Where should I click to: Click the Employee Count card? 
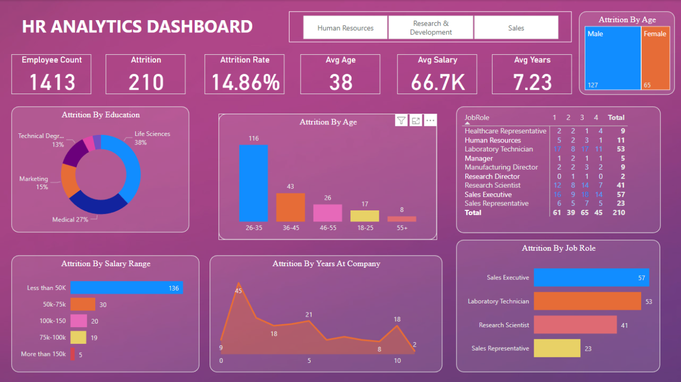pos(52,74)
